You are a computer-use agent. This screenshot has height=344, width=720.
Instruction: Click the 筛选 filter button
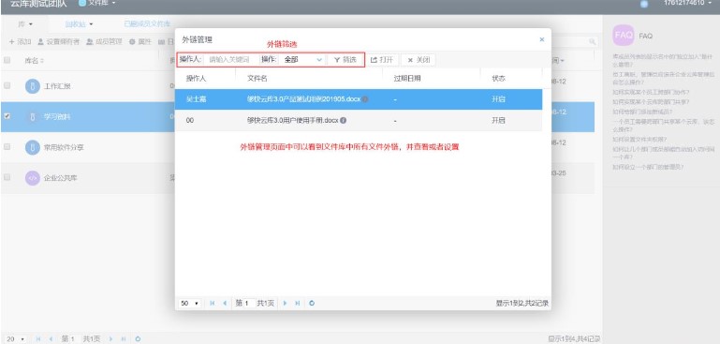pos(345,60)
